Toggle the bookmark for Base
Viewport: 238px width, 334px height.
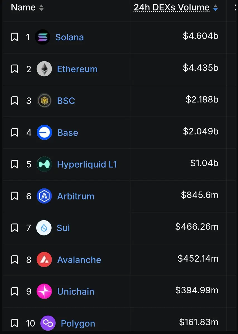(x=14, y=132)
